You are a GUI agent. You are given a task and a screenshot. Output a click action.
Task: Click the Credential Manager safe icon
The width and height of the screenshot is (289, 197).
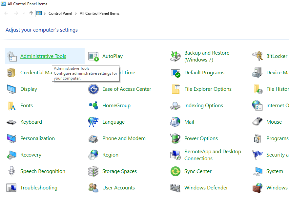pyautogui.click(x=11, y=73)
